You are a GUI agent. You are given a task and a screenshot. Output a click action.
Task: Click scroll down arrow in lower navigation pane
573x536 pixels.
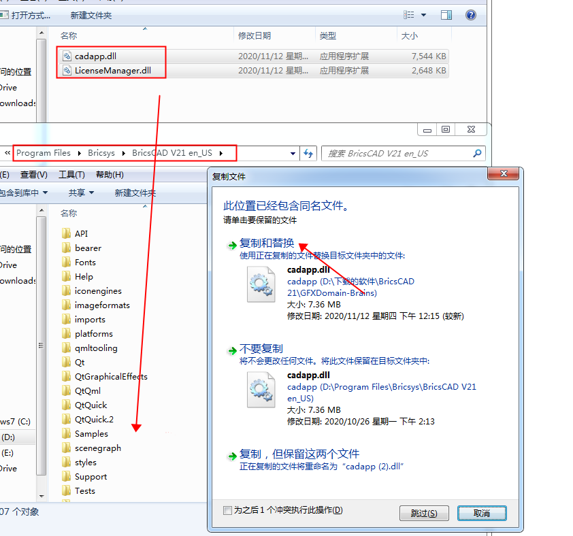42,496
